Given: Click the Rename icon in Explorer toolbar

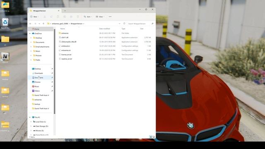Looking at the screenshot, I should (x=65, y=17).
